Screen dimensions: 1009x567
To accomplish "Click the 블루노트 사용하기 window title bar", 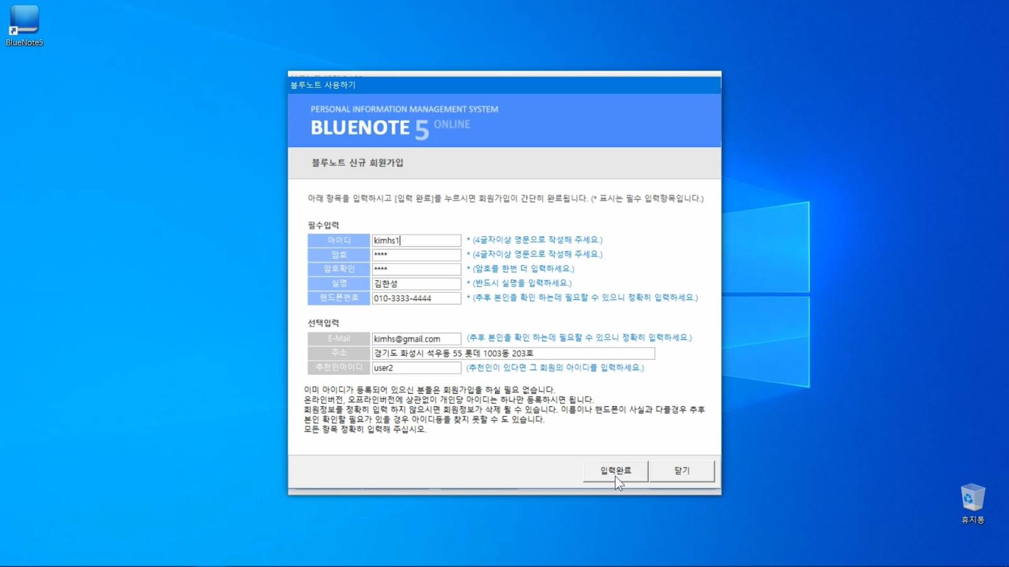I will (504, 85).
